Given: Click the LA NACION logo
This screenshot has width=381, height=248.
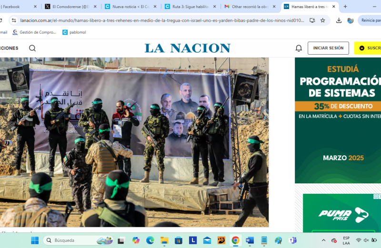Looking at the screenshot, I should coord(188,48).
